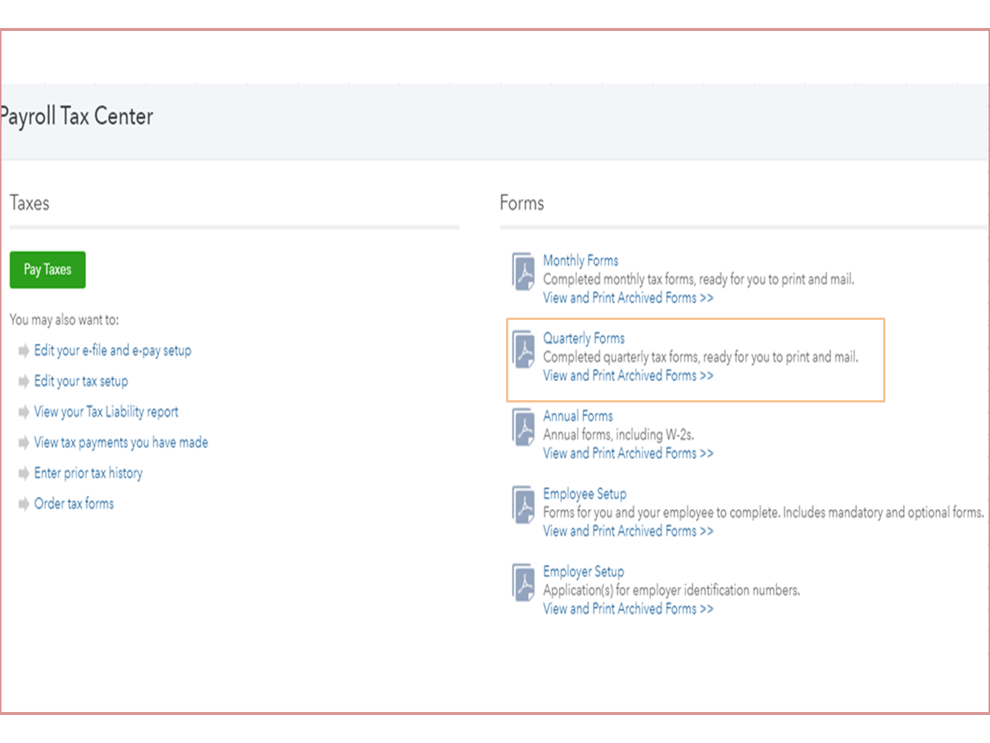Click the Annual Forms PDF icon

(x=524, y=428)
